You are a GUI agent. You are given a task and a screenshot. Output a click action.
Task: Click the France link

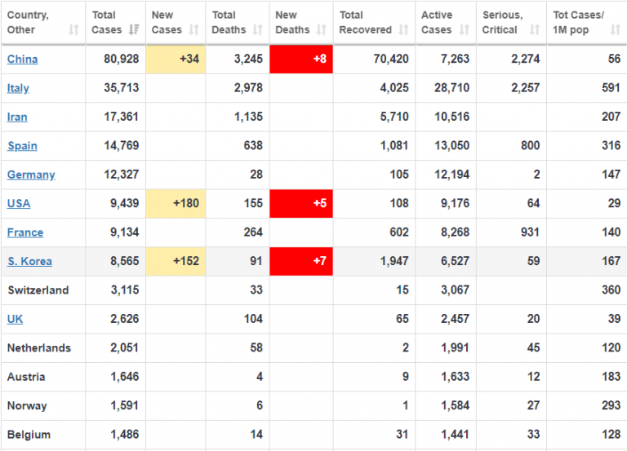[x=25, y=232]
